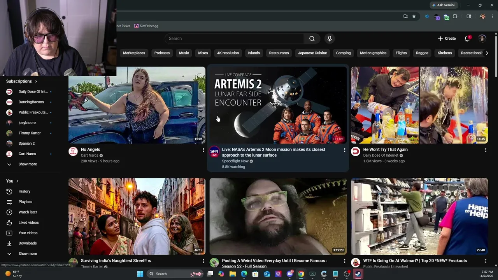
Task: Open the Liked videos thumbs-up icon
Action: [9, 222]
